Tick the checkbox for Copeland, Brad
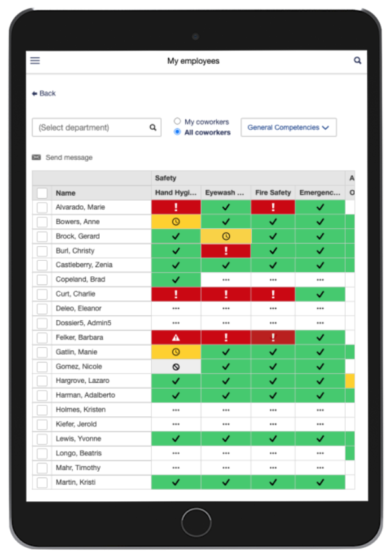Image resolution: width=388 pixels, height=560 pixels. pyautogui.click(x=42, y=280)
